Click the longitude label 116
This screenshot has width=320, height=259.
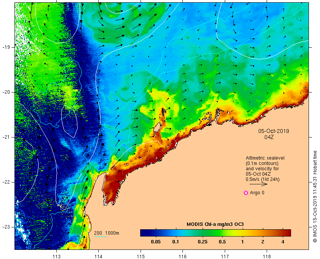tap(182, 256)
